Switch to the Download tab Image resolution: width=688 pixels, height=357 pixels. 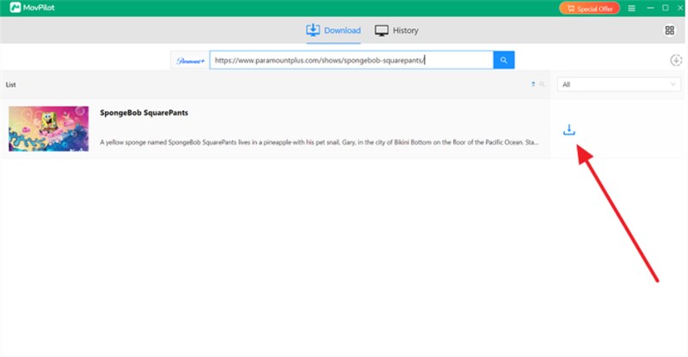(x=334, y=30)
